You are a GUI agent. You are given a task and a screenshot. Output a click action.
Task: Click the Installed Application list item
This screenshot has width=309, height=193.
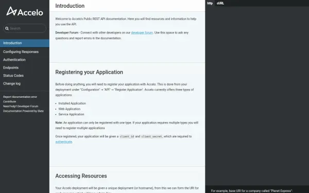(72, 103)
